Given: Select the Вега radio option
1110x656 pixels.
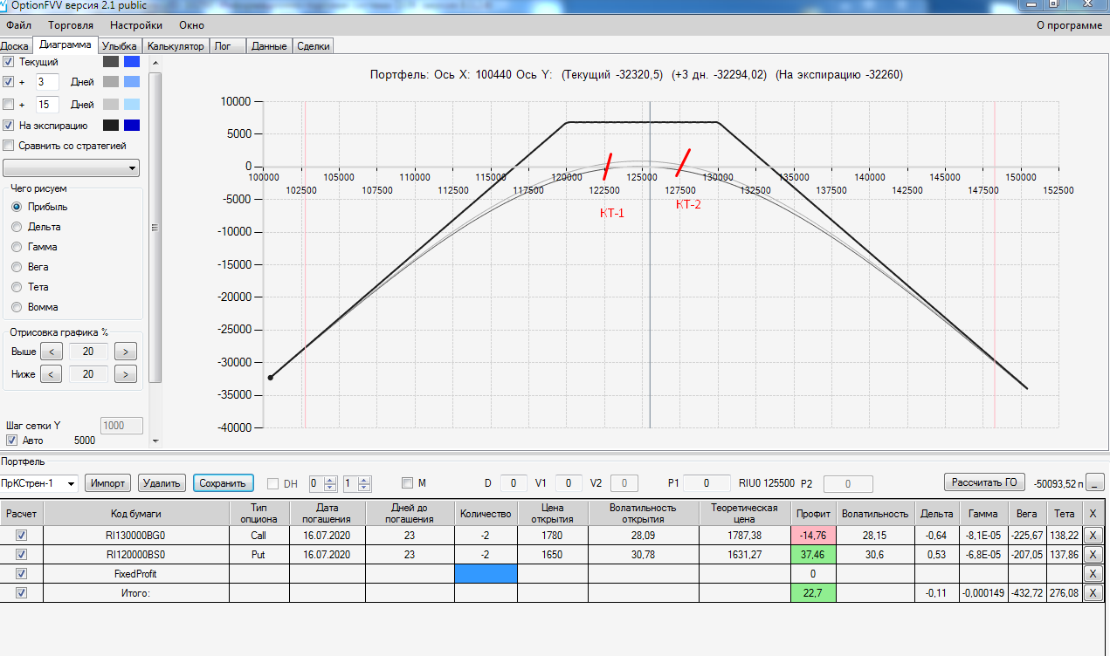Looking at the screenshot, I should coord(17,267).
